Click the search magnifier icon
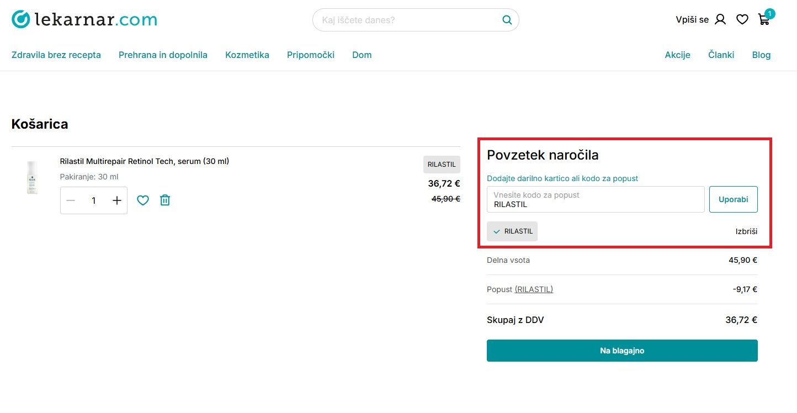This screenshot has height=413, width=797. click(x=507, y=20)
